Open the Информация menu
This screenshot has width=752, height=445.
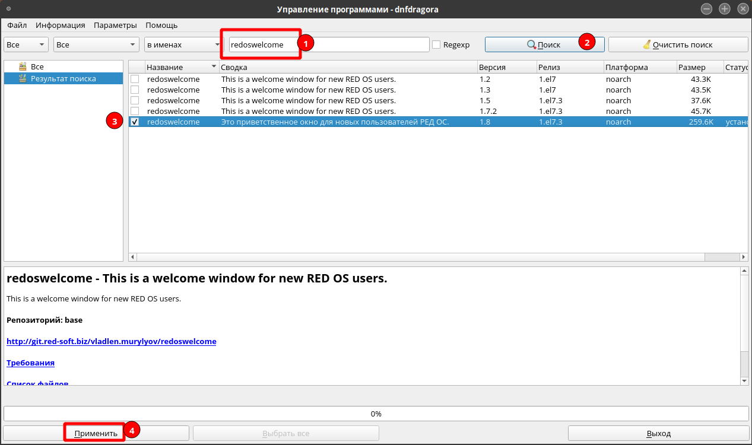pos(61,25)
